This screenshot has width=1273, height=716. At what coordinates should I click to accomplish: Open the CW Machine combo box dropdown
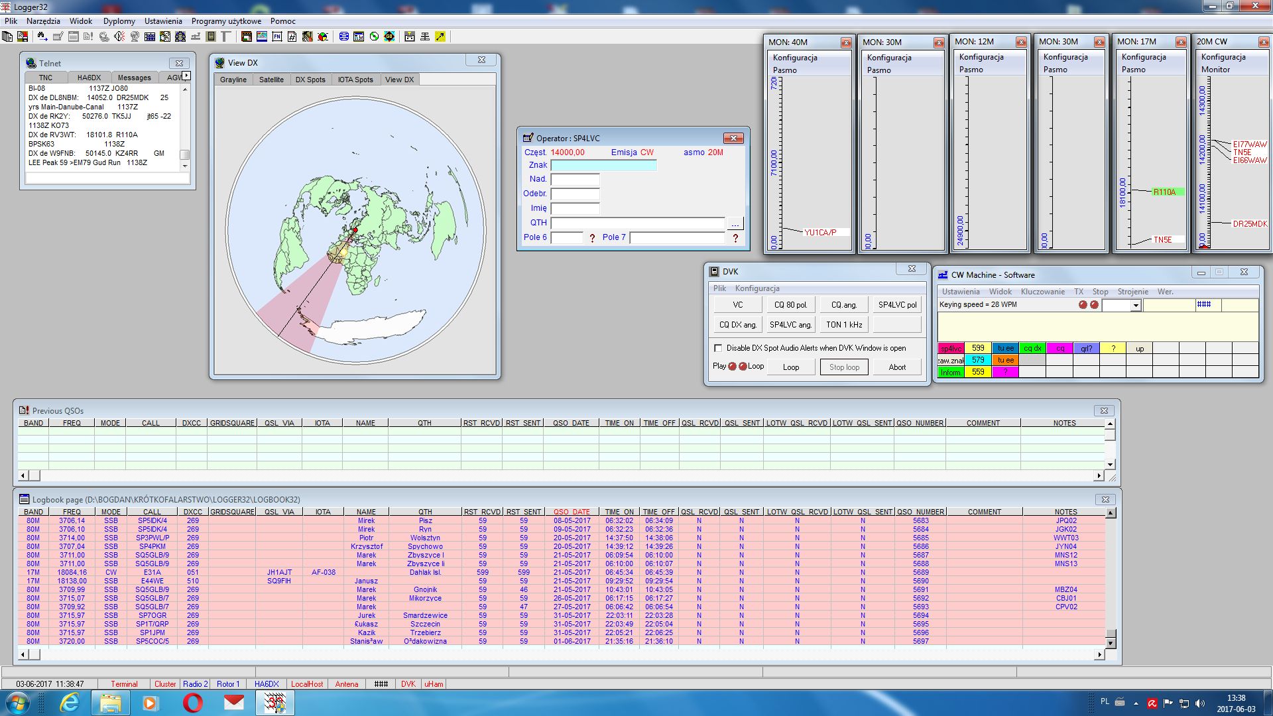pos(1136,306)
